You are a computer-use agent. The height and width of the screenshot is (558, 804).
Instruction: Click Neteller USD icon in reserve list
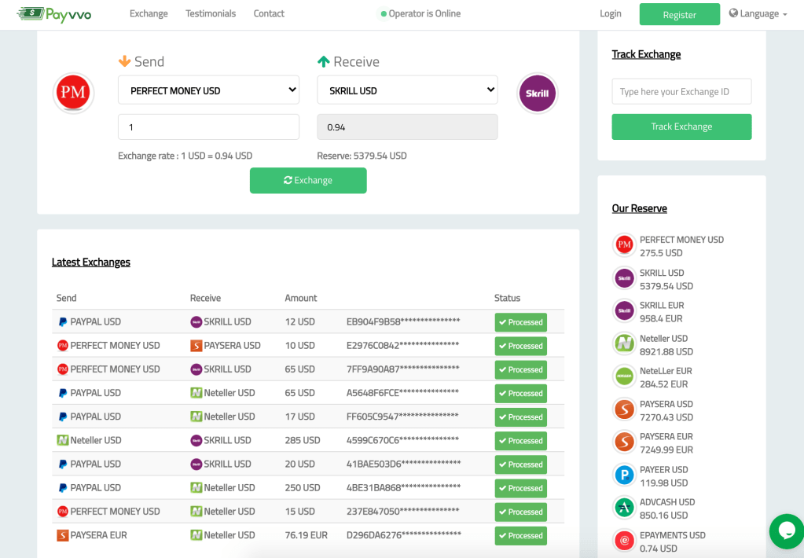point(625,344)
